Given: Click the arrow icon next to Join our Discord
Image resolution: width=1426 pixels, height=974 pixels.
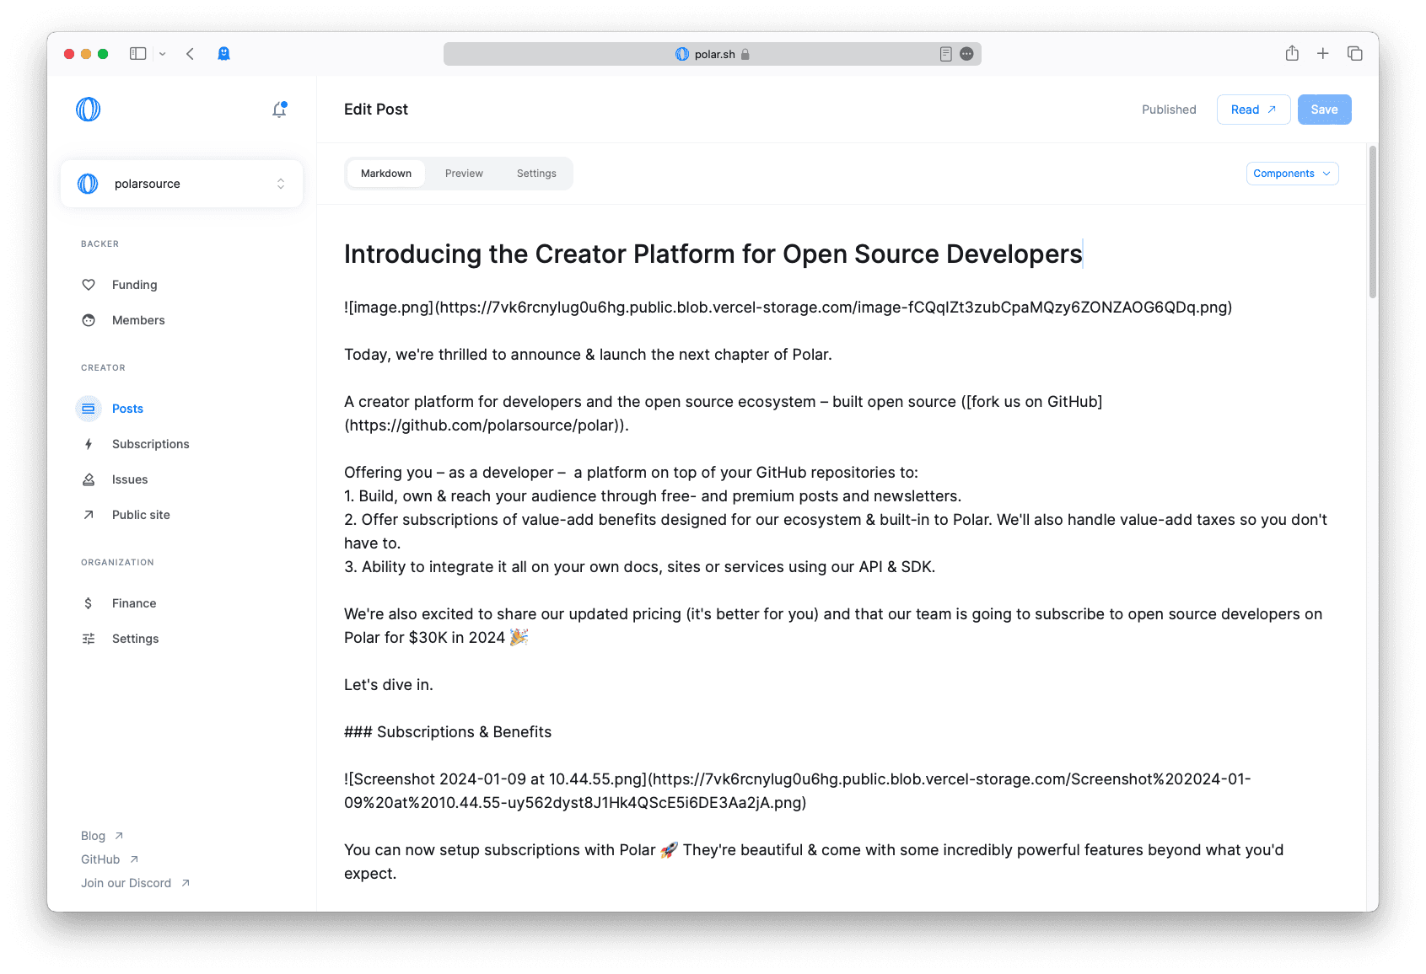Looking at the screenshot, I should [186, 883].
